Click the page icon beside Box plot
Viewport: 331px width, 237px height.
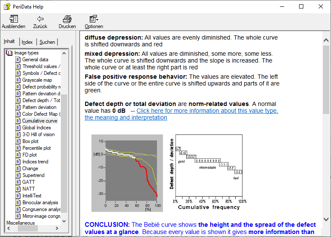tap(18, 141)
